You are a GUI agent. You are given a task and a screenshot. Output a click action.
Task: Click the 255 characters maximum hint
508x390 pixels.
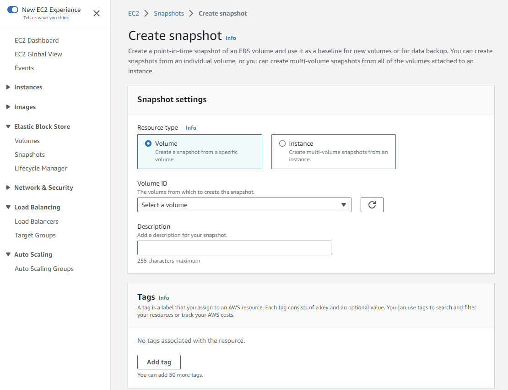168,261
